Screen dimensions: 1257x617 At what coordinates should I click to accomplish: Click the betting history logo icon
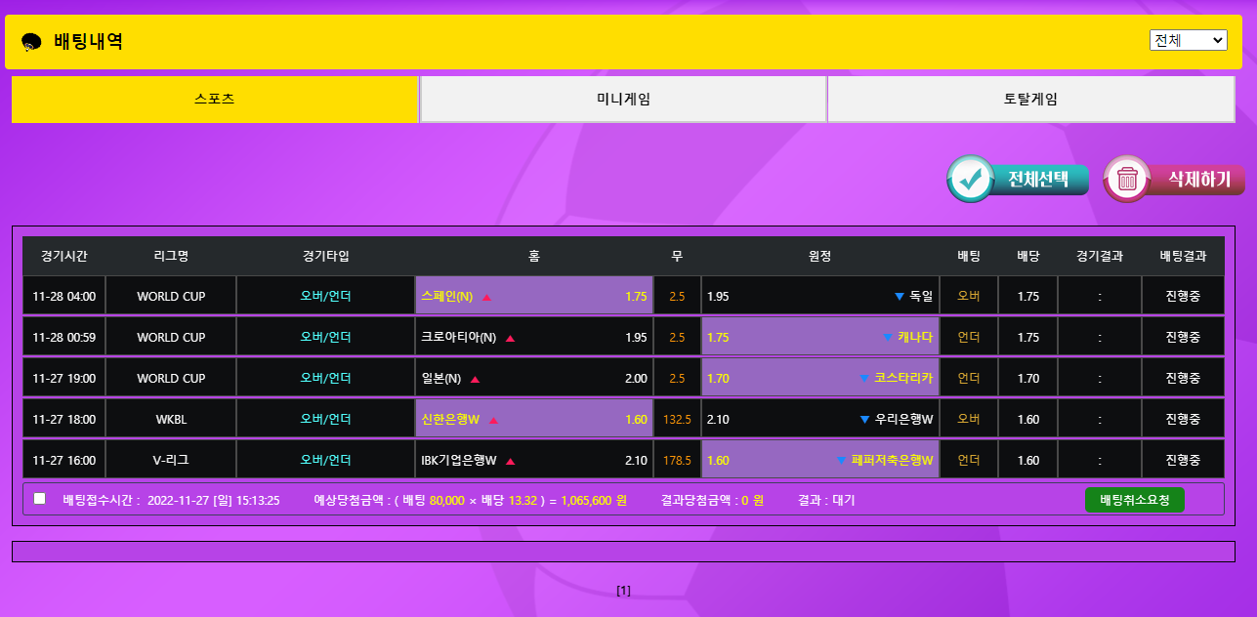coord(31,42)
